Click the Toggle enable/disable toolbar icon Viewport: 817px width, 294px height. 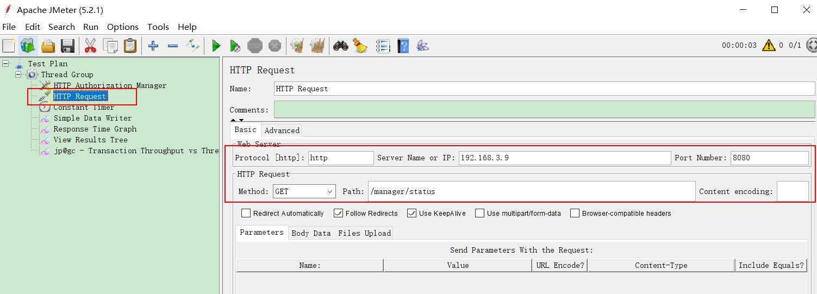(x=192, y=46)
